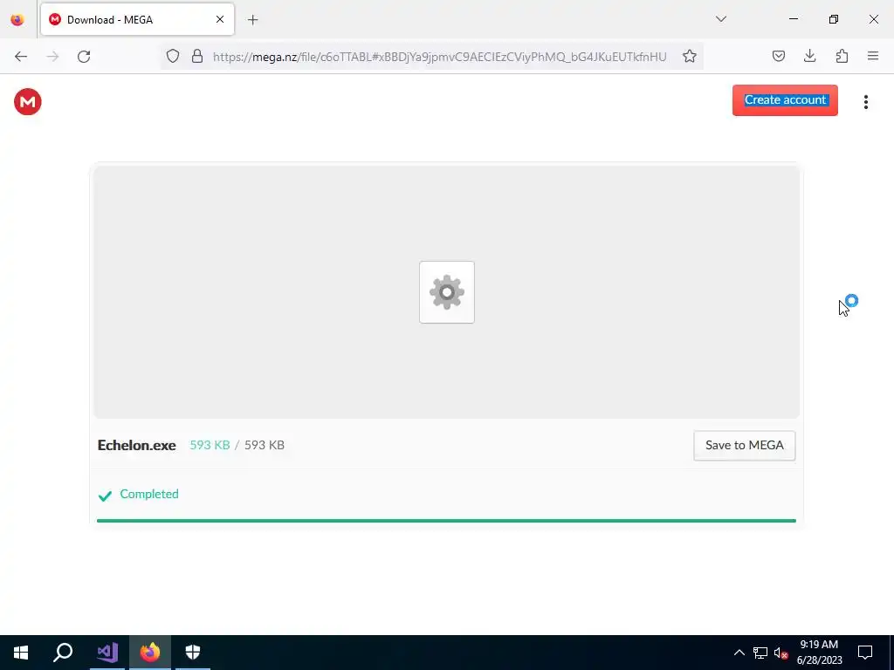Open the Extensions puzzle icon
This screenshot has width=894, height=670.
tap(842, 57)
